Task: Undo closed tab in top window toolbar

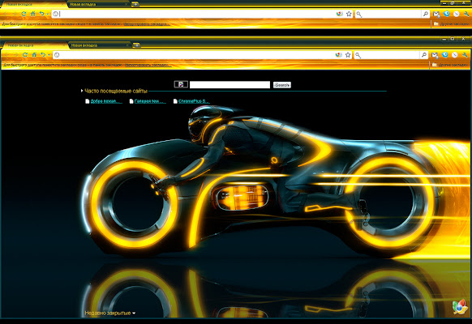Action: click(x=41, y=14)
